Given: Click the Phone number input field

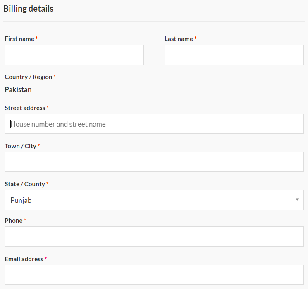Looking at the screenshot, I should 154,237.
